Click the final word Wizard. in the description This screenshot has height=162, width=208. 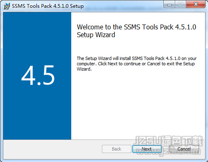tap(84, 69)
